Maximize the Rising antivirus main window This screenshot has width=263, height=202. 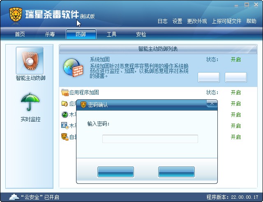coord(247,5)
